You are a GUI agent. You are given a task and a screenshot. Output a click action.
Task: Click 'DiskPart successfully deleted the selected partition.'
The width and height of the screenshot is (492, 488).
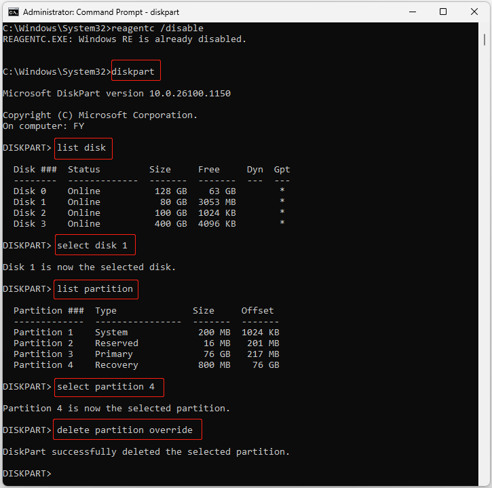pyautogui.click(x=146, y=452)
